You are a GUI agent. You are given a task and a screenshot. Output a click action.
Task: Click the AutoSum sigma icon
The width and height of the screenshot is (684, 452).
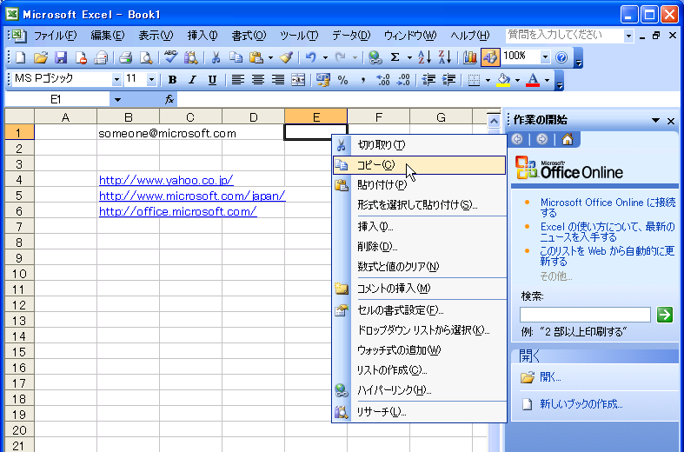coord(395,57)
